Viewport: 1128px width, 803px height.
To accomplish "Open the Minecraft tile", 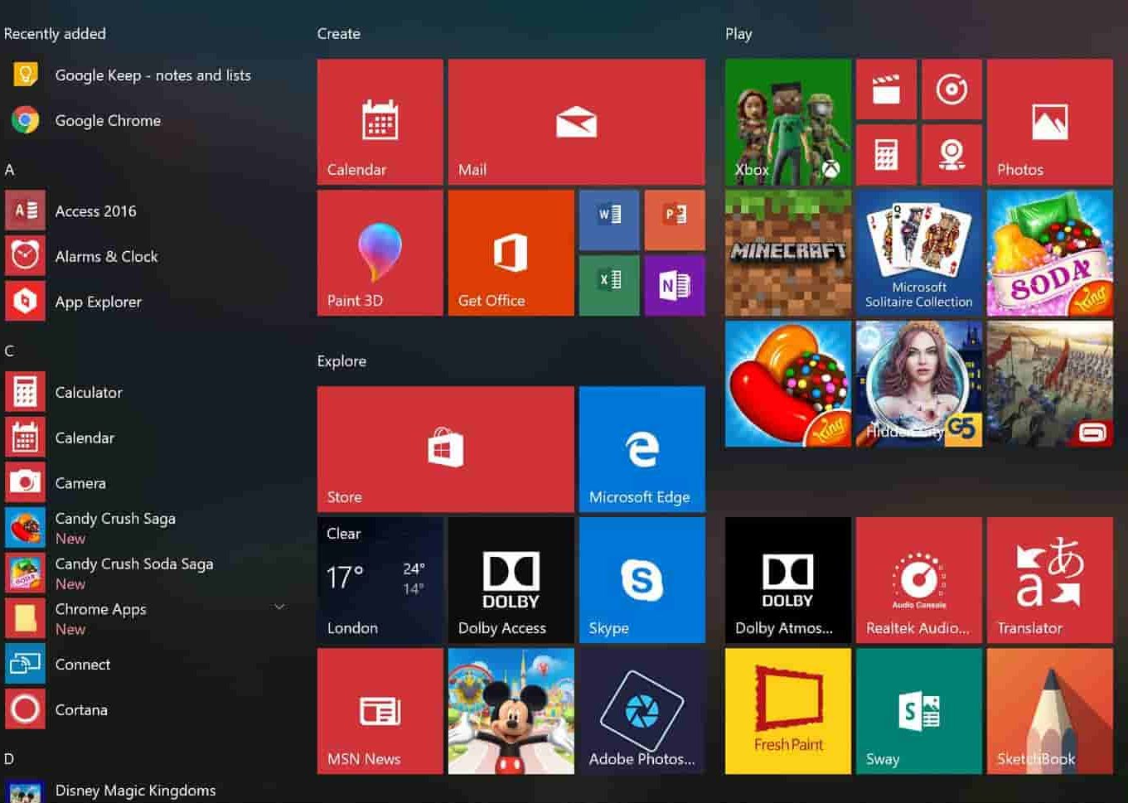I will [786, 251].
